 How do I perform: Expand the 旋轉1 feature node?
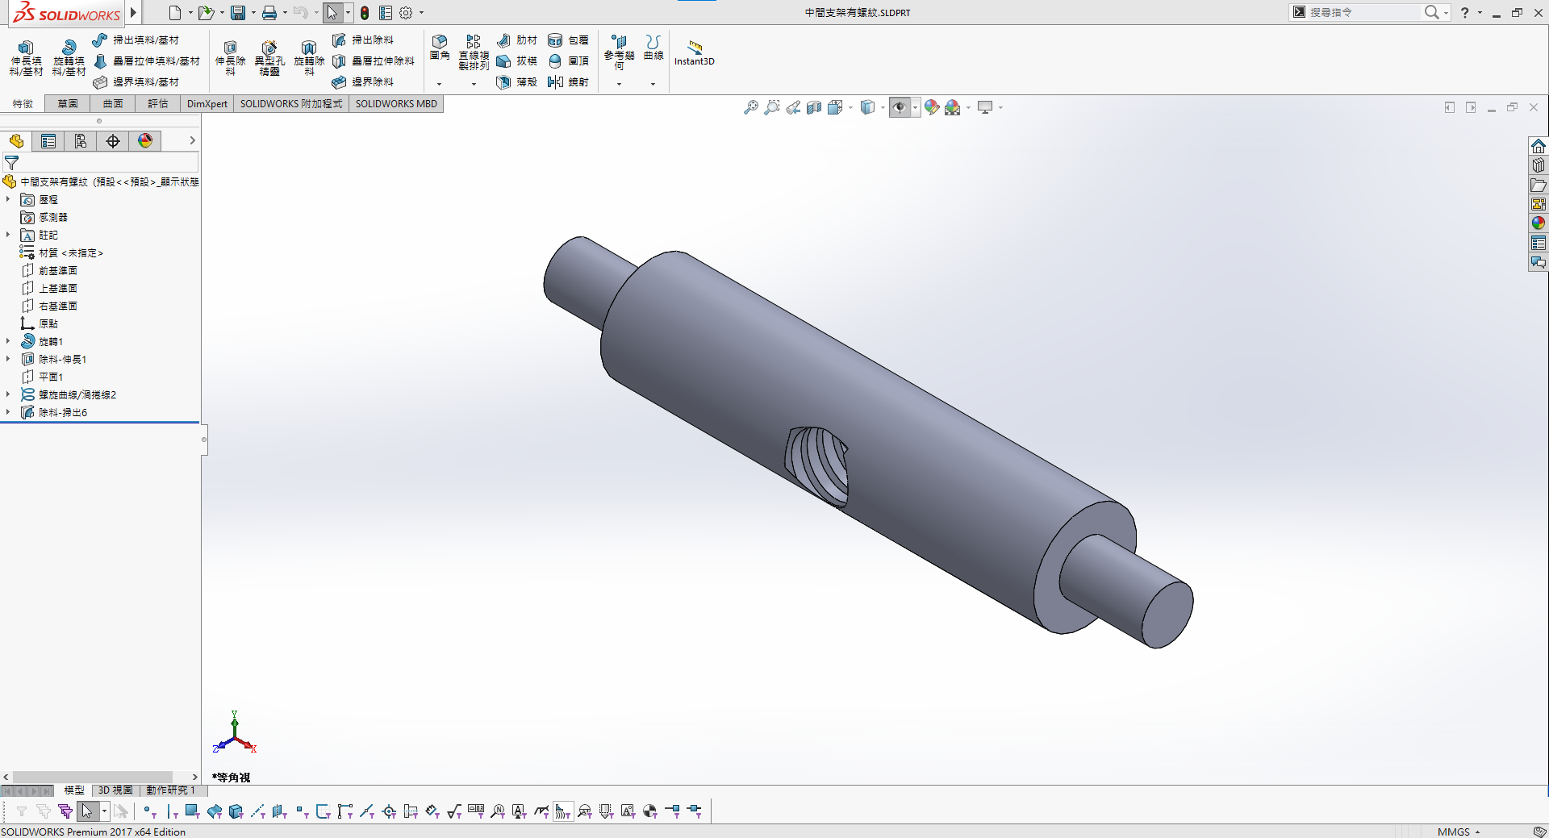[x=8, y=341]
